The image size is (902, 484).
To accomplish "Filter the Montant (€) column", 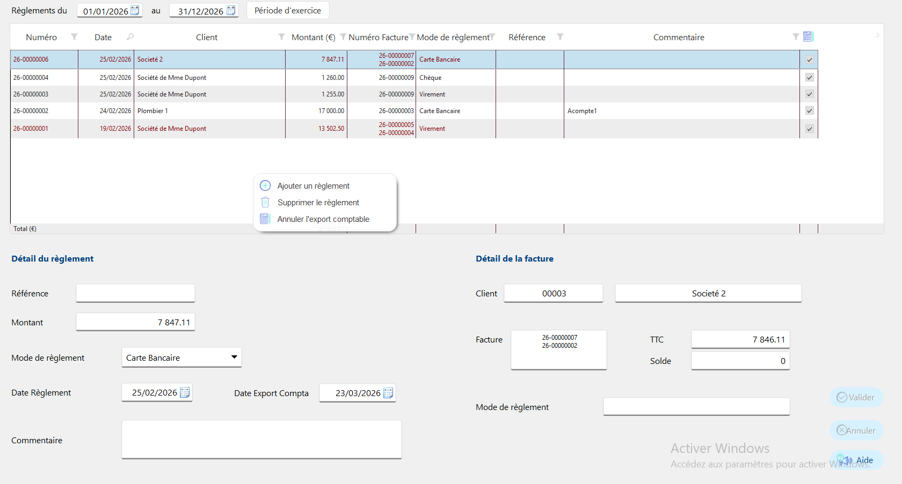I will tap(343, 37).
